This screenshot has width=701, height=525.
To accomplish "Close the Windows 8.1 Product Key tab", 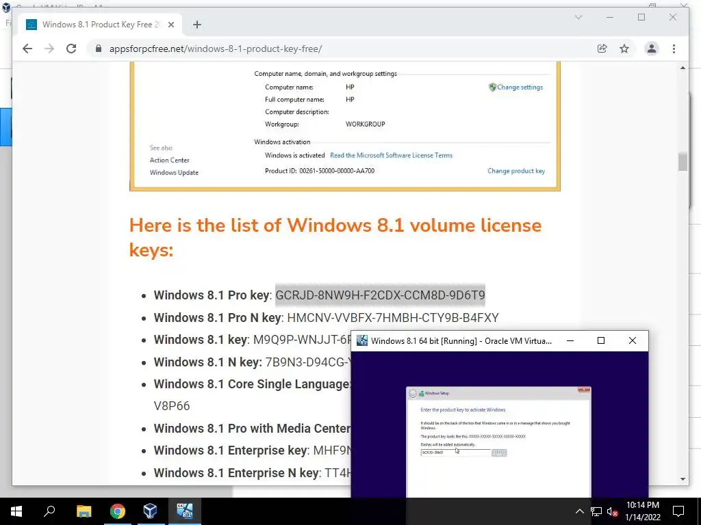I will [170, 25].
